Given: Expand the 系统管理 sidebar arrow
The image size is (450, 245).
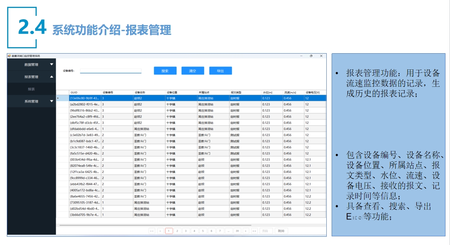Looking at the screenshot, I should pyautogui.click(x=52, y=101).
